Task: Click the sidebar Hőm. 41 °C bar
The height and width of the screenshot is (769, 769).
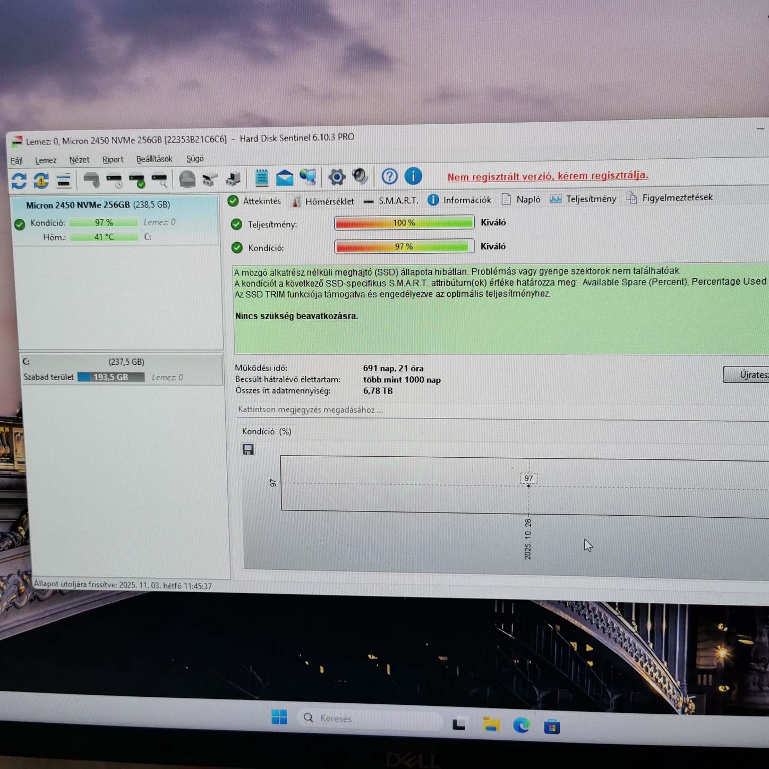Action: 104,237
